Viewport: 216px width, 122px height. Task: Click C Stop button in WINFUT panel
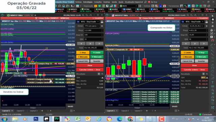pos(83,53)
